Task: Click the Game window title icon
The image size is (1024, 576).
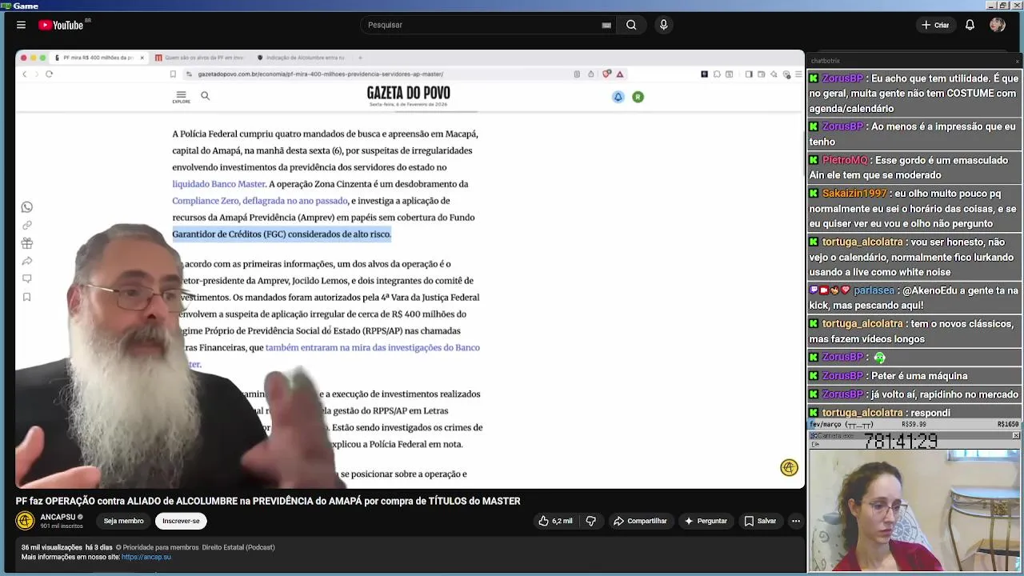Action: click(6, 6)
